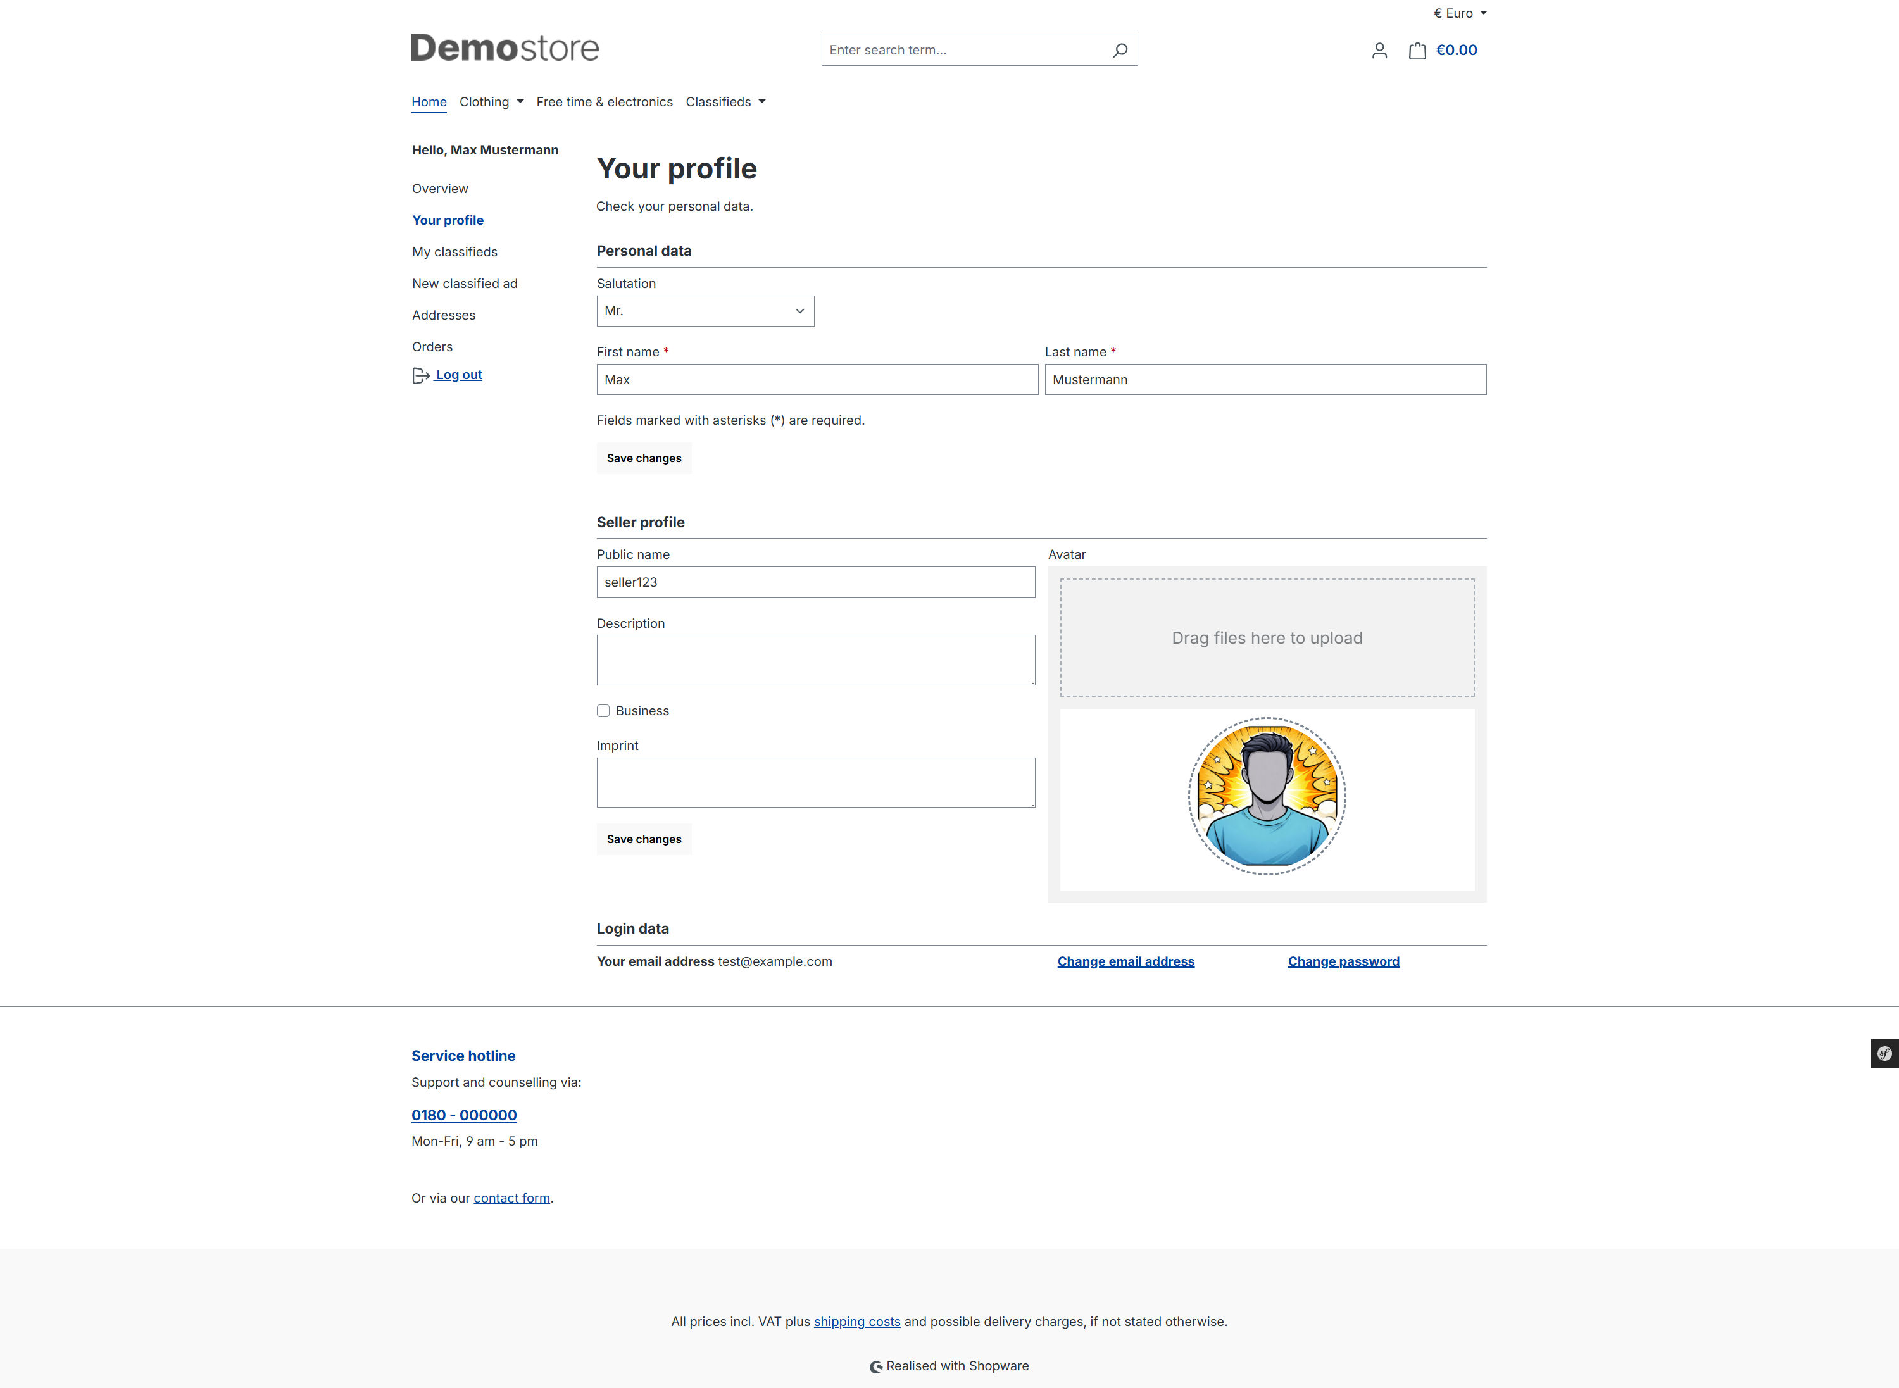Click the Shopware logo in footer
The width and height of the screenshot is (1899, 1388).
(x=875, y=1367)
